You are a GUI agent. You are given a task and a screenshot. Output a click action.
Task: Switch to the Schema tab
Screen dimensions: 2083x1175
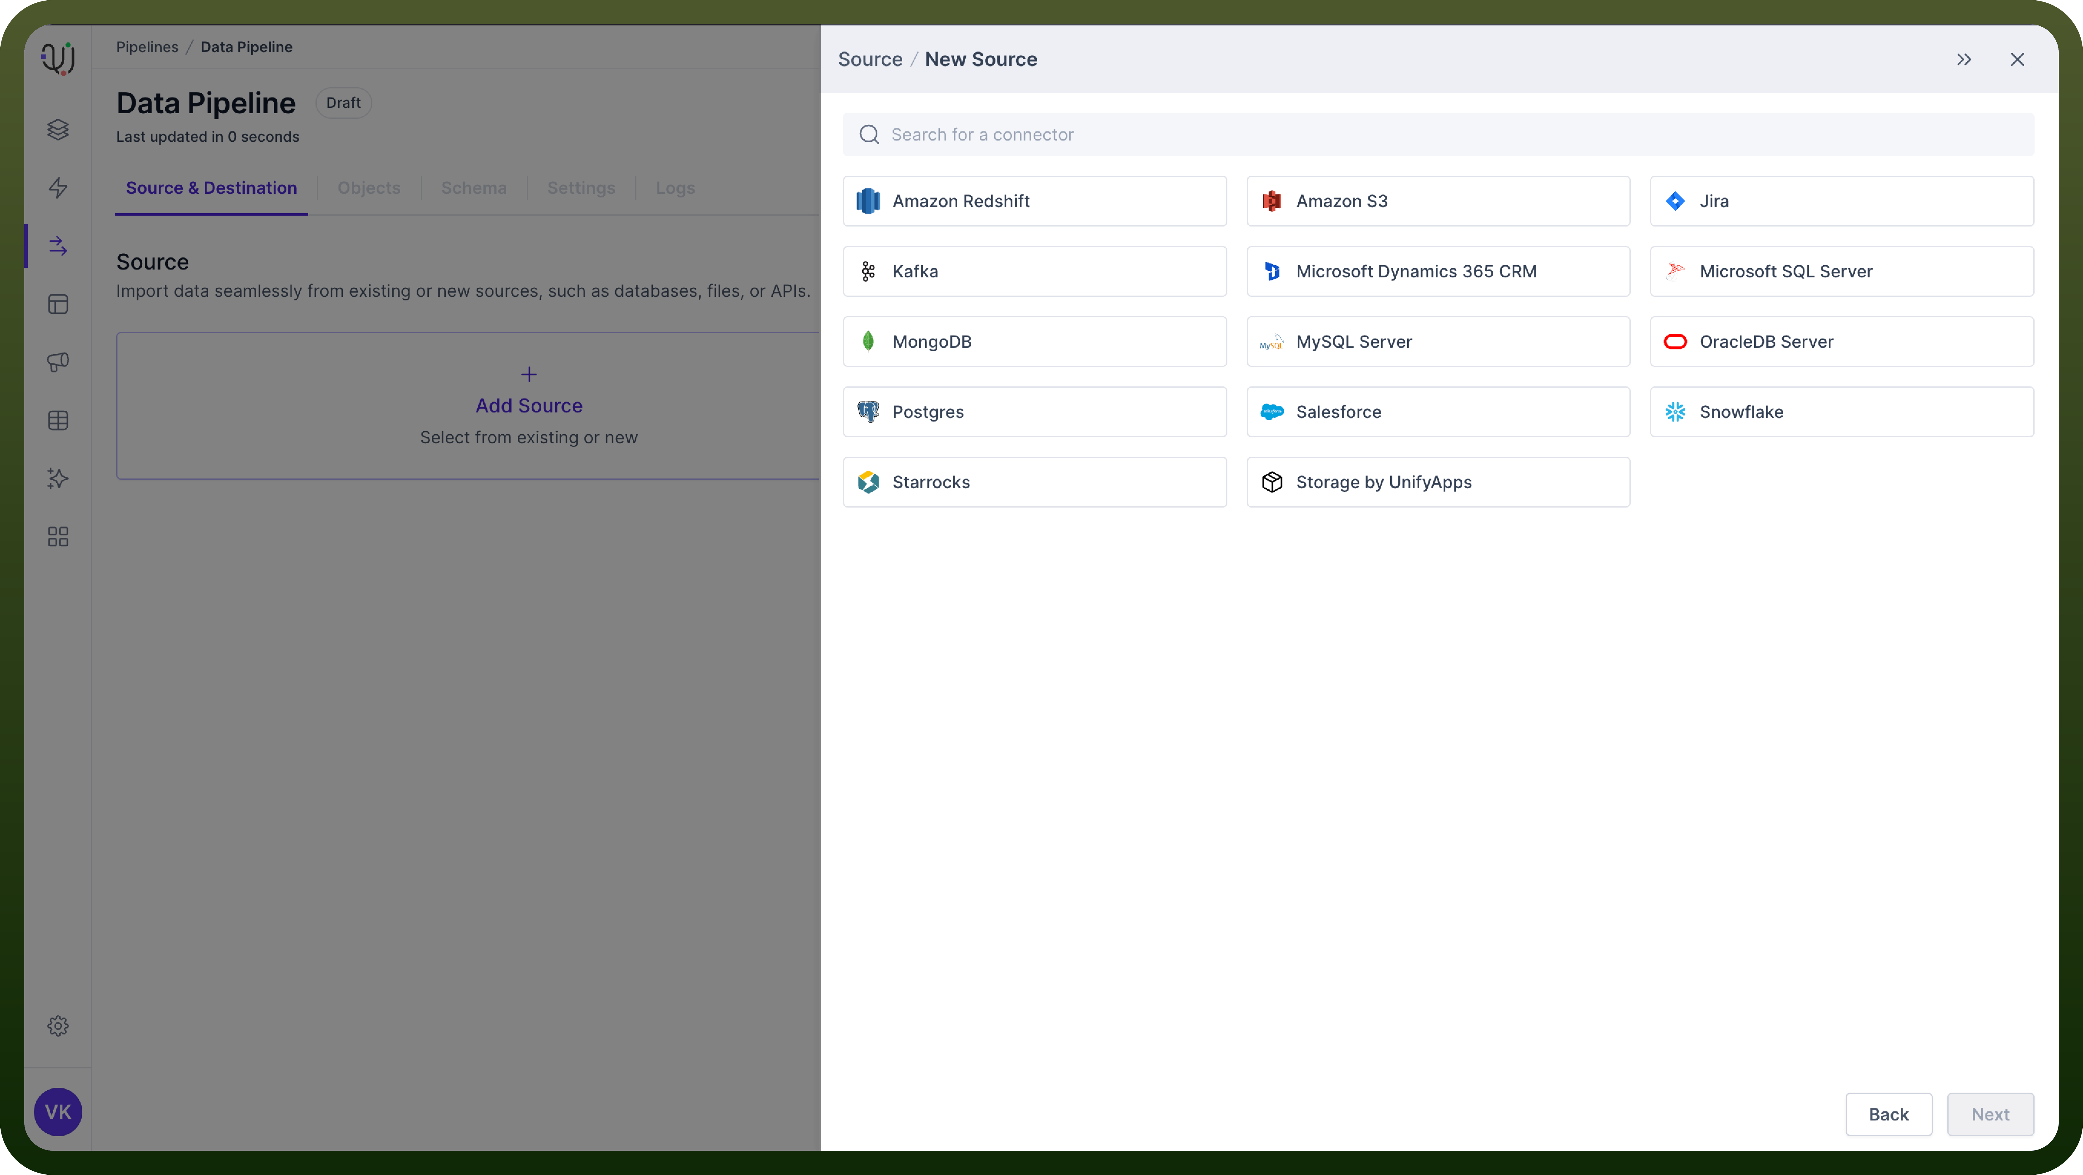[474, 188]
